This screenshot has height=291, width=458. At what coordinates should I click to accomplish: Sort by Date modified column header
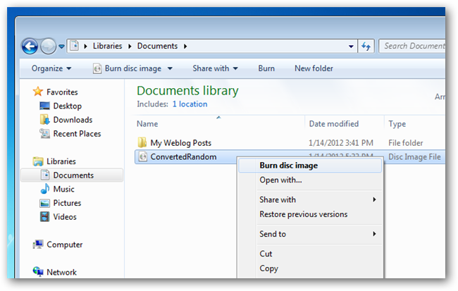pos(333,124)
